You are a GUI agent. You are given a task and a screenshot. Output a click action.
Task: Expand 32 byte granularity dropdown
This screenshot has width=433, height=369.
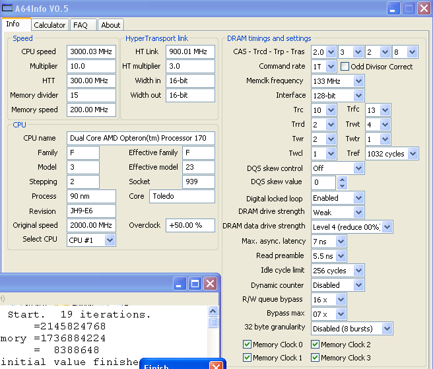[x=387, y=329]
